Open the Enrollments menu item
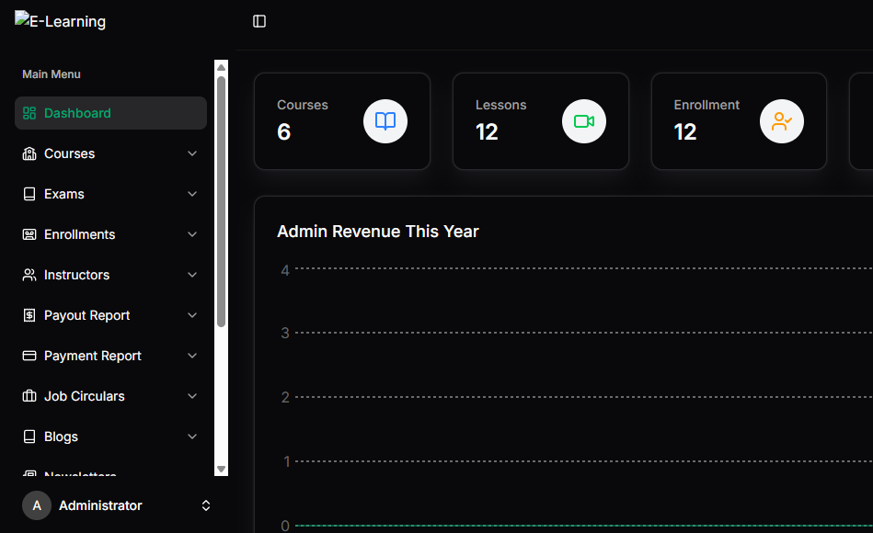The height and width of the screenshot is (533, 873). click(x=80, y=234)
